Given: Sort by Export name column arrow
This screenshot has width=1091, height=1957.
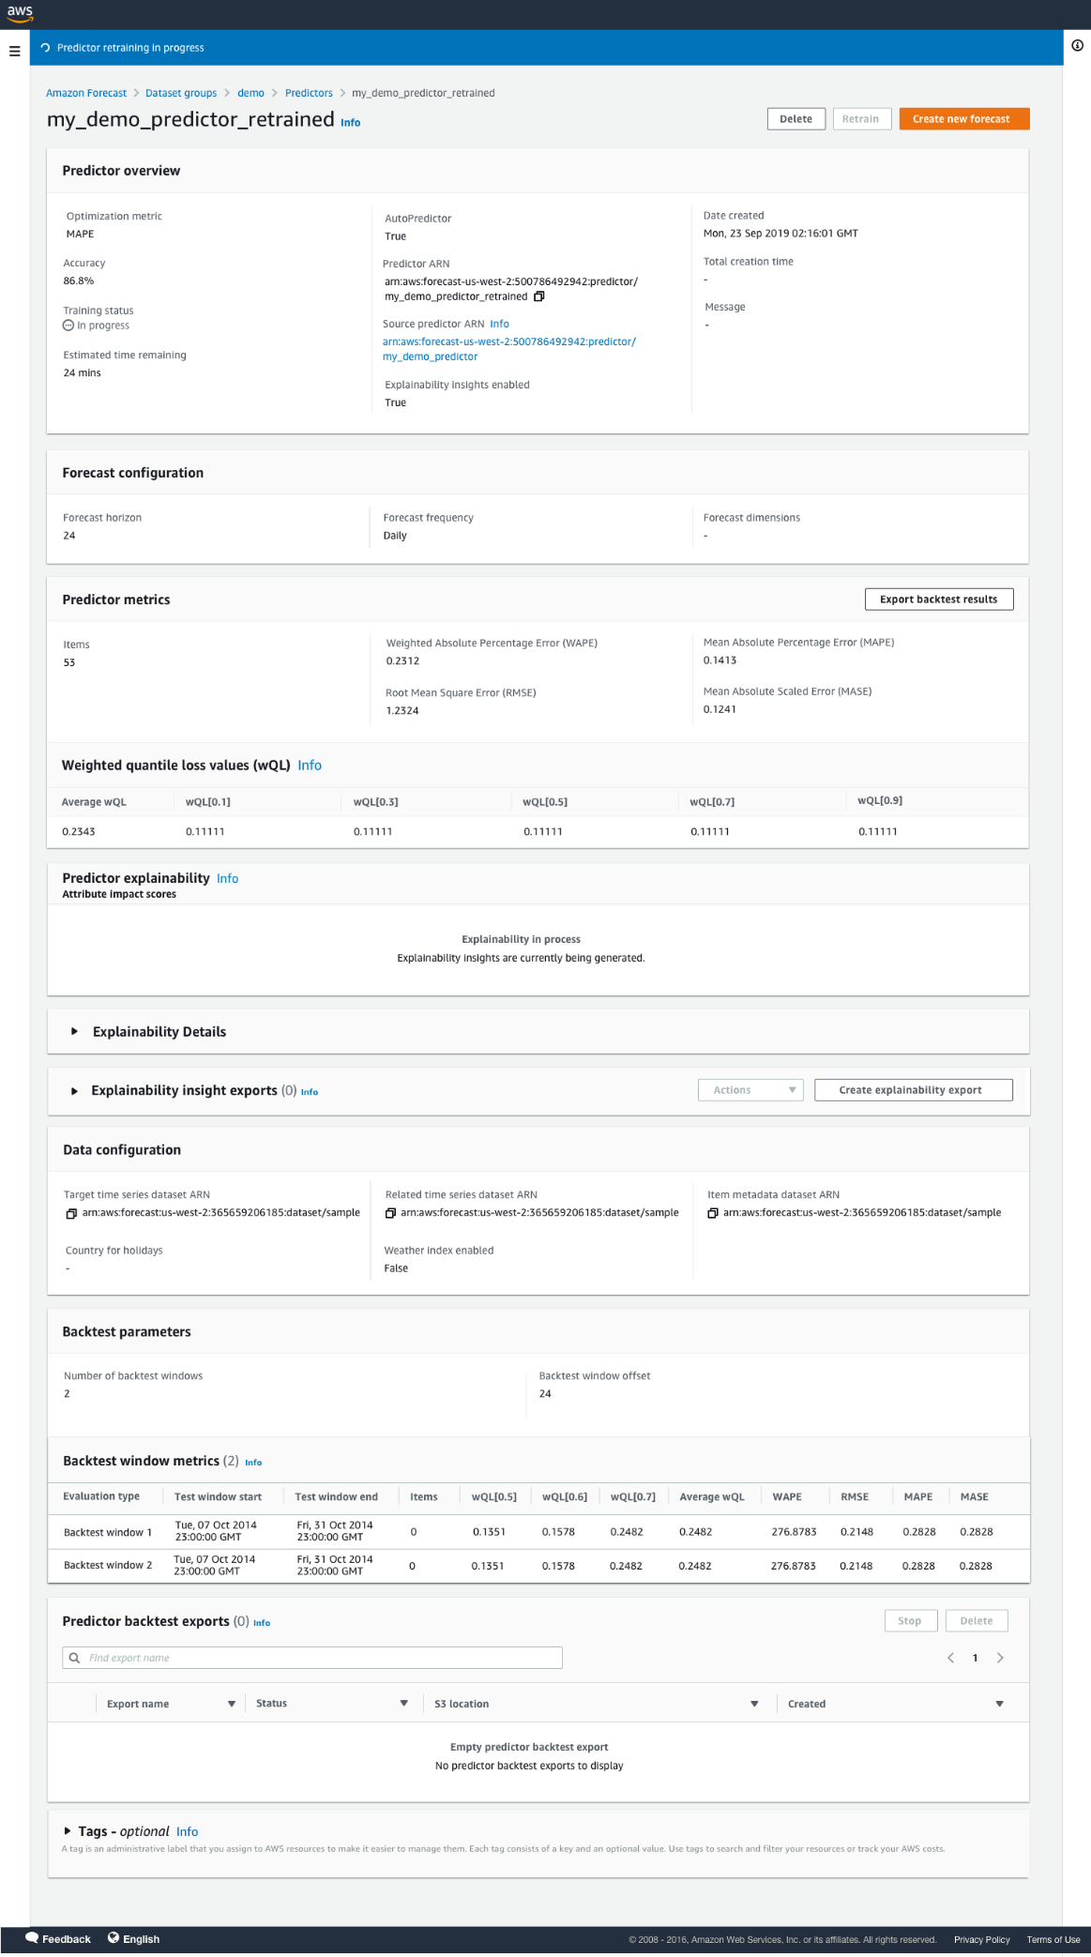Looking at the screenshot, I should (x=232, y=1704).
